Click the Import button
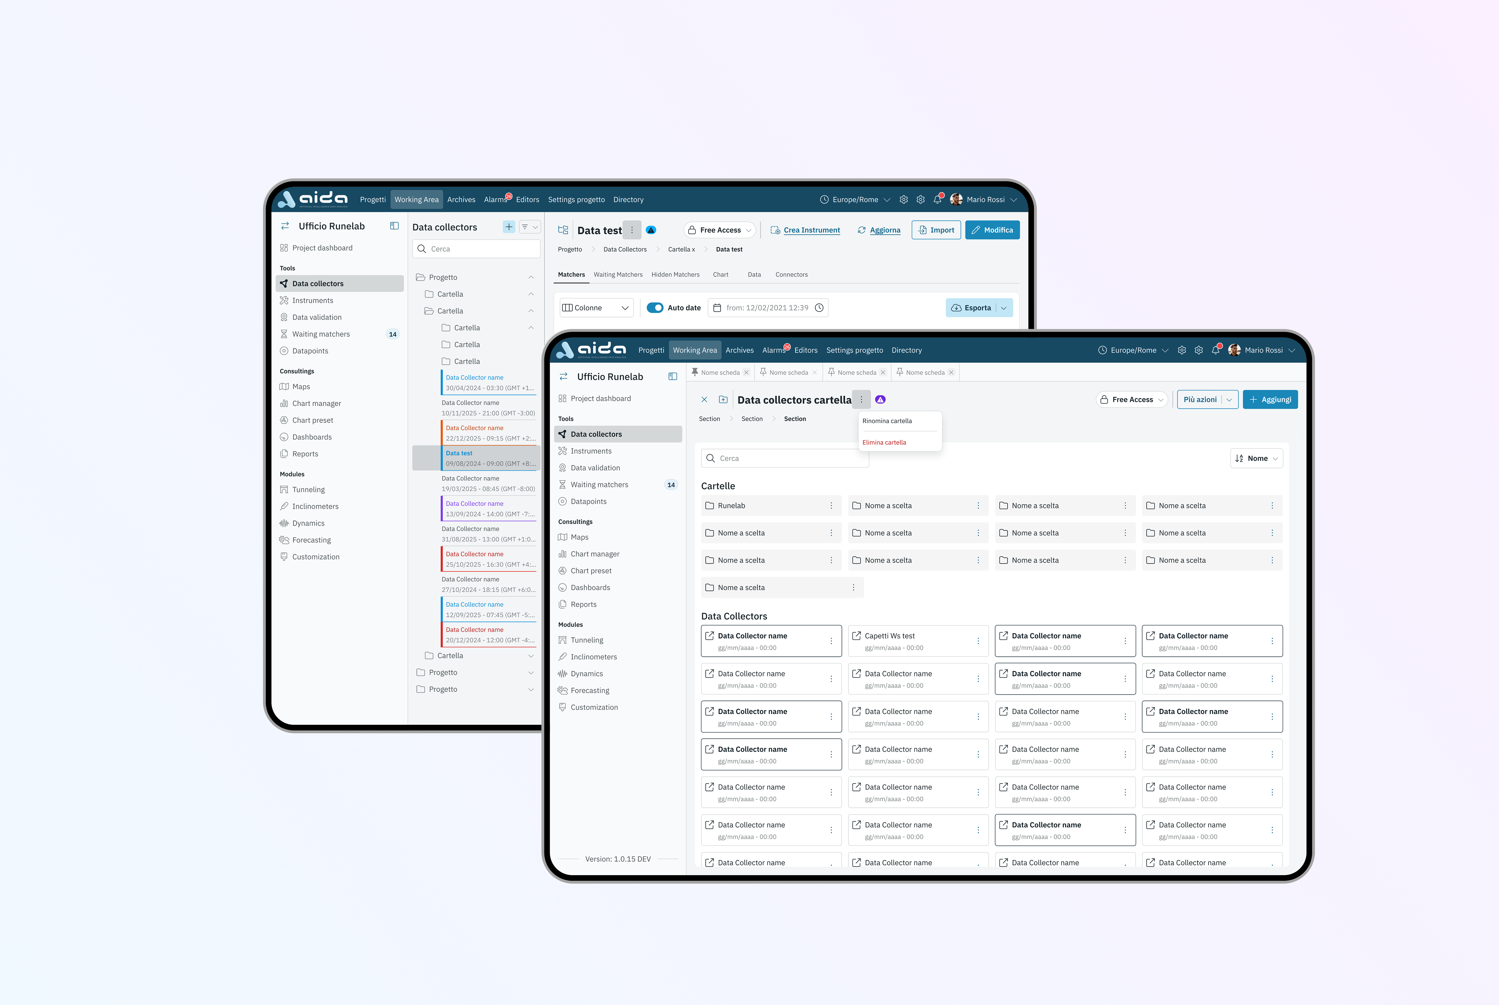 point(936,230)
